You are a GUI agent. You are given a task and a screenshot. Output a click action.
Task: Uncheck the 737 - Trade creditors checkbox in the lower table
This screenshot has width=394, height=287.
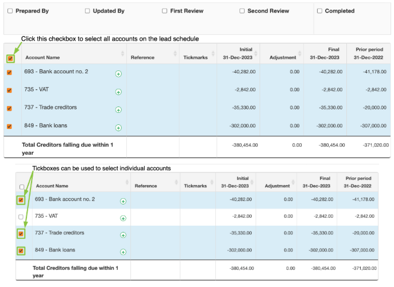pyautogui.click(x=21, y=234)
